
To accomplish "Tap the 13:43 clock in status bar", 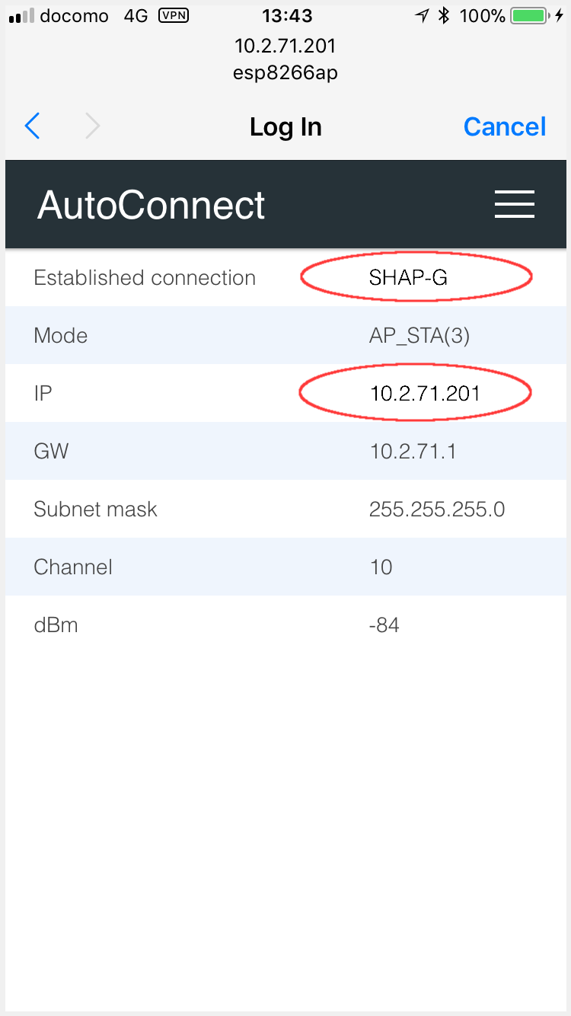I will [x=286, y=15].
